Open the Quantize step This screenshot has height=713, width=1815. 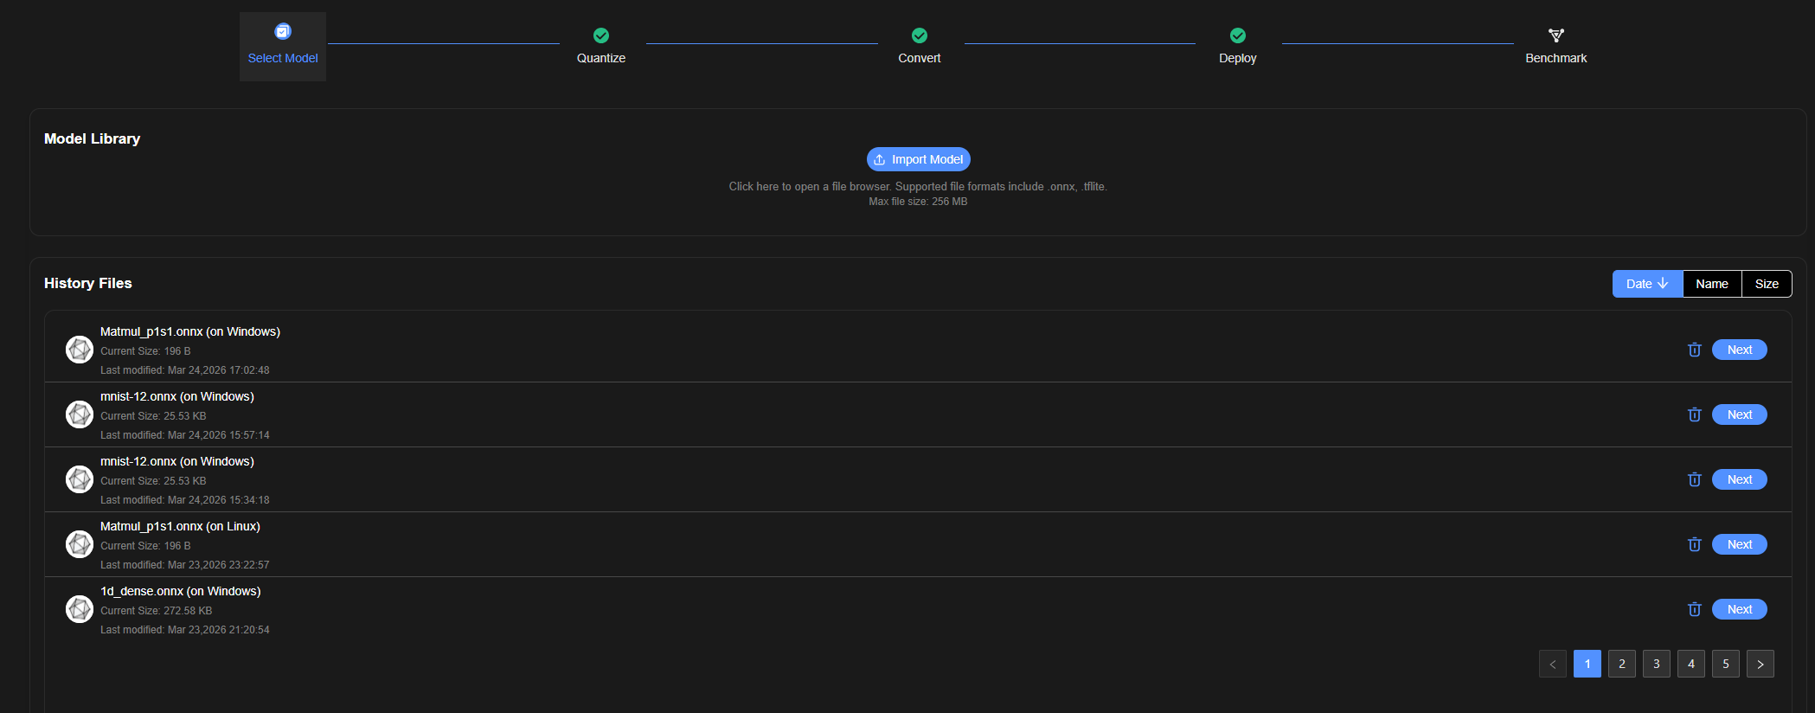pos(600,46)
